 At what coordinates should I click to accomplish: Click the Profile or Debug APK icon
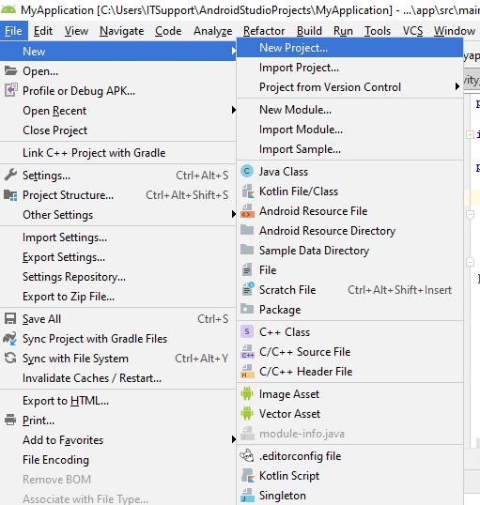click(10, 90)
